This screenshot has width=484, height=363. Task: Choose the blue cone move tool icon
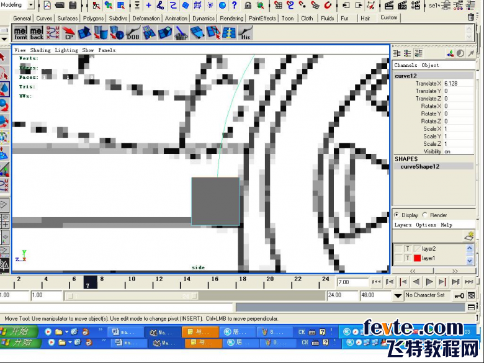tap(4, 89)
